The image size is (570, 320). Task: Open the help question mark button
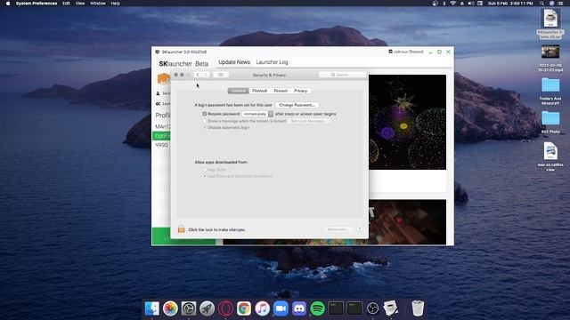(359, 229)
